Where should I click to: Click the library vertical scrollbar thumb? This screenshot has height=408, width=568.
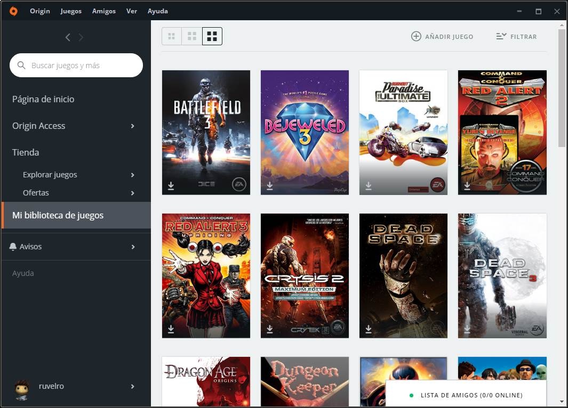click(x=562, y=88)
